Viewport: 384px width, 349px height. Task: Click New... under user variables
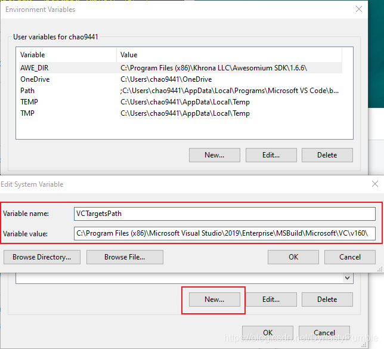point(214,155)
